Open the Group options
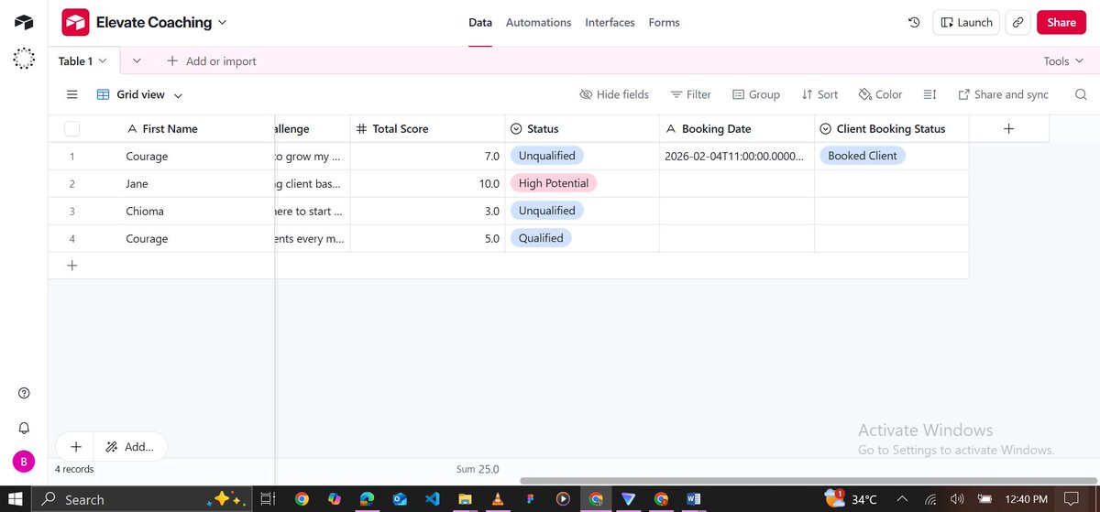 (756, 94)
